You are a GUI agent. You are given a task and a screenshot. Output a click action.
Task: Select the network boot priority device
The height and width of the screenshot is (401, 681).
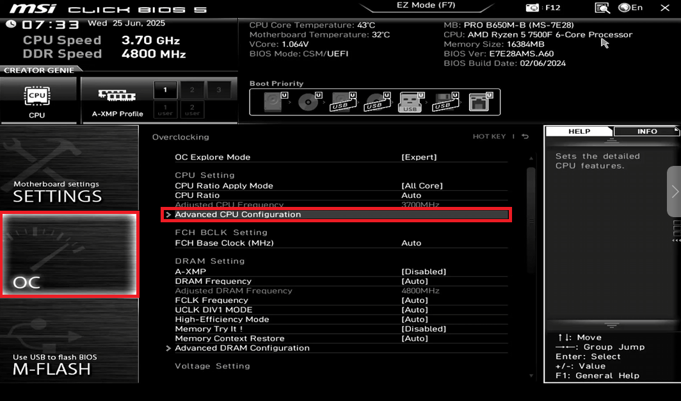pyautogui.click(x=477, y=102)
